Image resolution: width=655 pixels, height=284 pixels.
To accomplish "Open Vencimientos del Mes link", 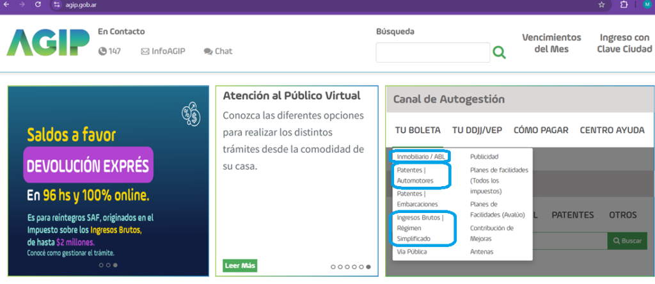I will [x=551, y=43].
